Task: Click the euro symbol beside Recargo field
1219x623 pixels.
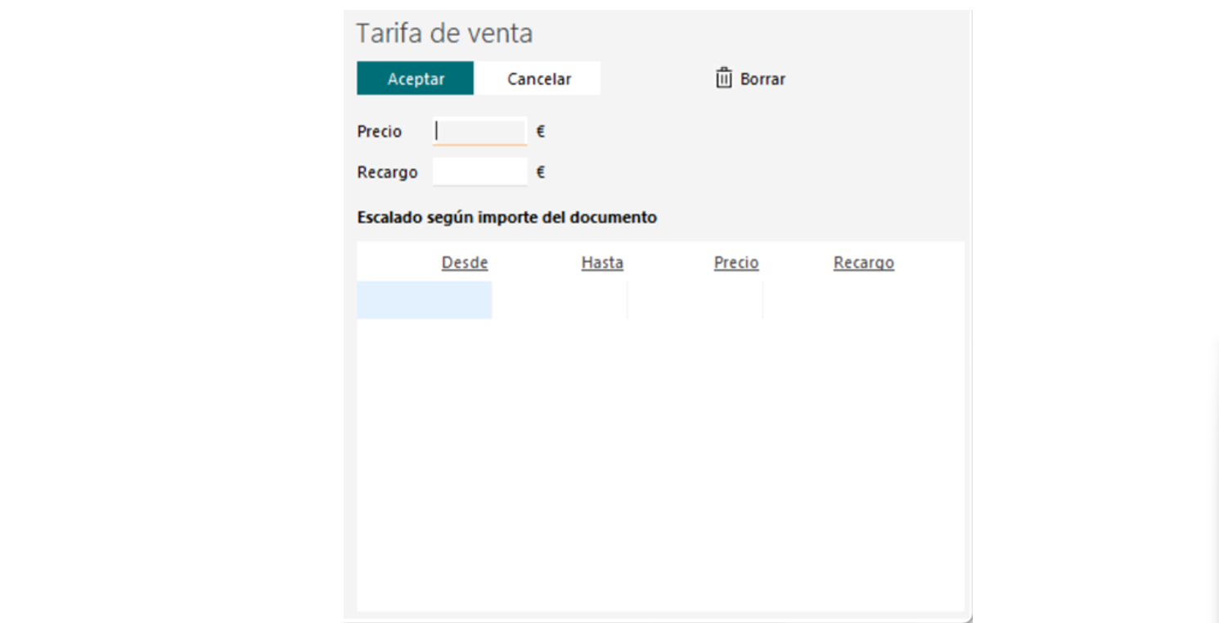Action: (541, 173)
